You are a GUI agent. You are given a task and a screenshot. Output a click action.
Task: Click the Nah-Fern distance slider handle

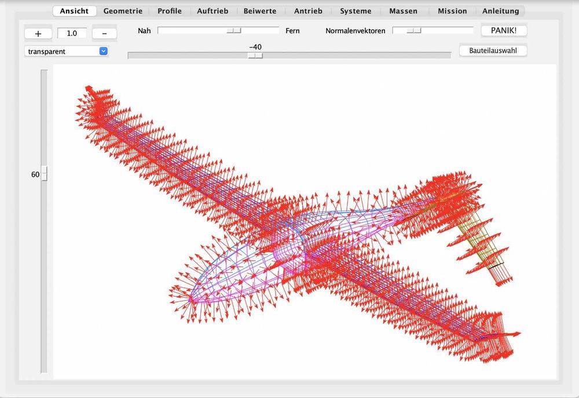[234, 31]
